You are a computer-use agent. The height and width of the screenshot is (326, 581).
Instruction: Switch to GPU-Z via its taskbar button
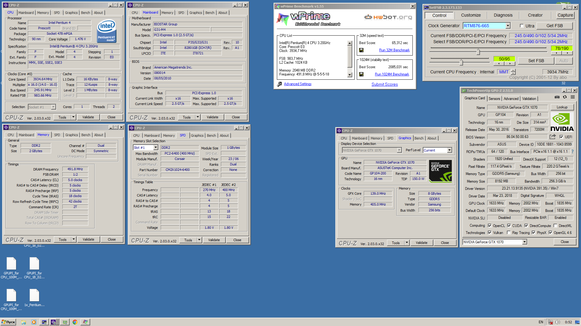(x=65, y=322)
